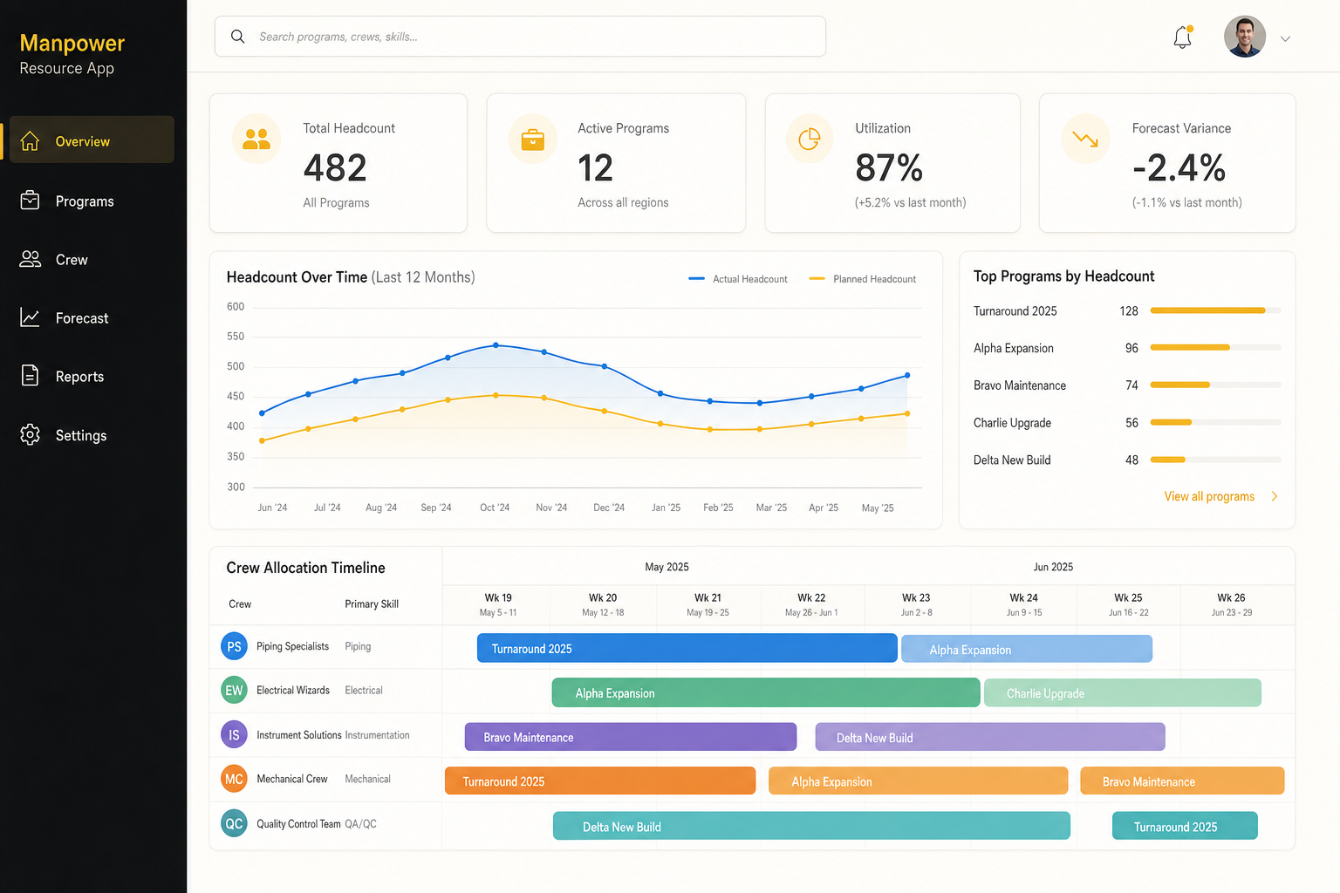Click the Bravo Maintenance program row label
The image size is (1340, 893).
(x=1020, y=385)
